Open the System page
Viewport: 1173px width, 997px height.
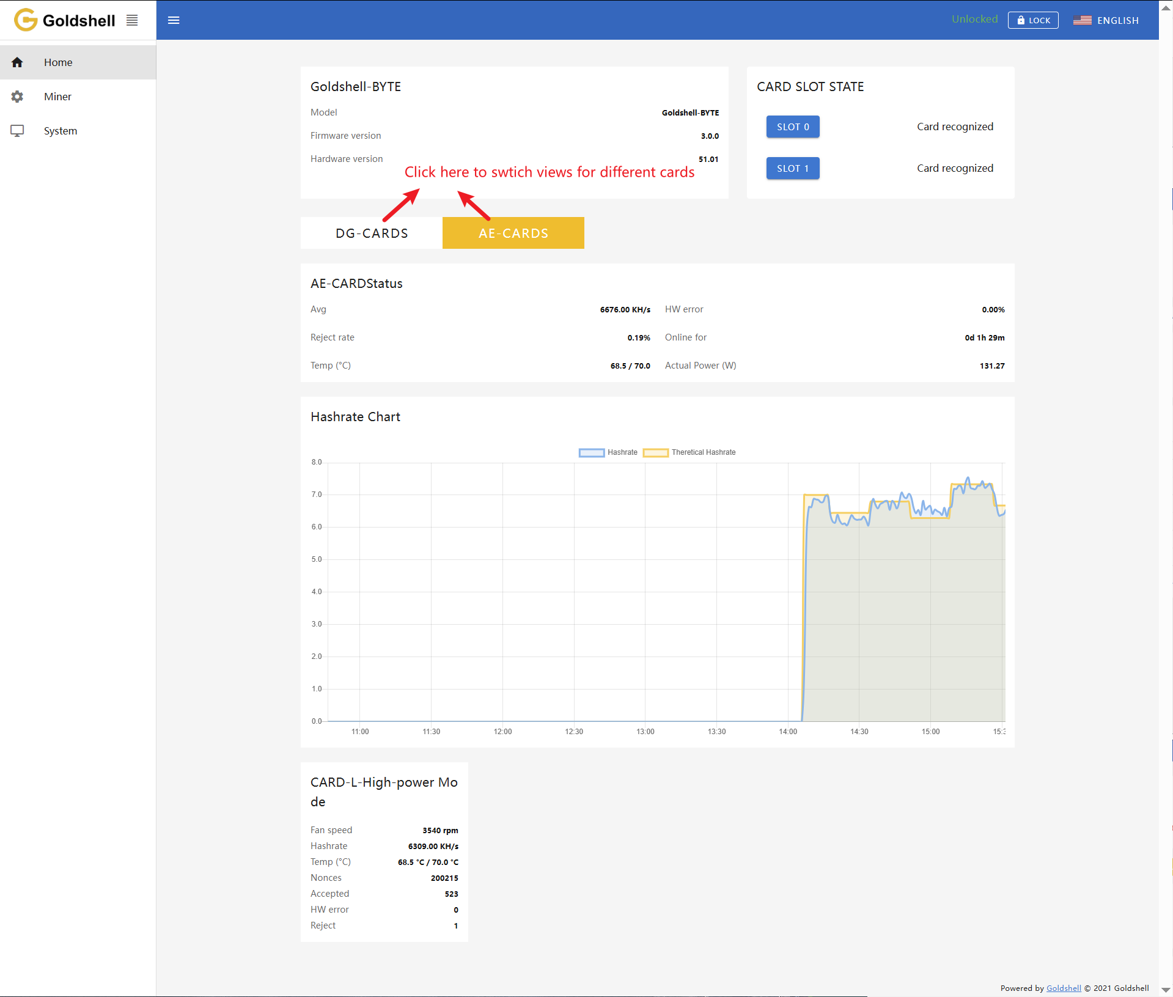pos(78,131)
